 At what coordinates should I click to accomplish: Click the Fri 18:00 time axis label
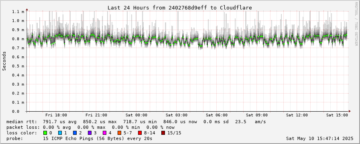pyautogui.click(x=56, y=115)
